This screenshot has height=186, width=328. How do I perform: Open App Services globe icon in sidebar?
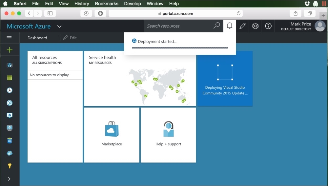(x=10, y=103)
